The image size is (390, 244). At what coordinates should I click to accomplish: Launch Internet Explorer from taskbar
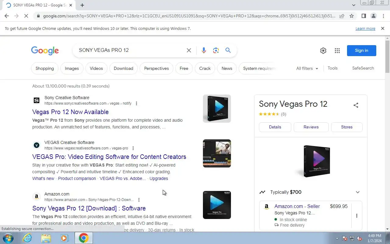pos(27,238)
